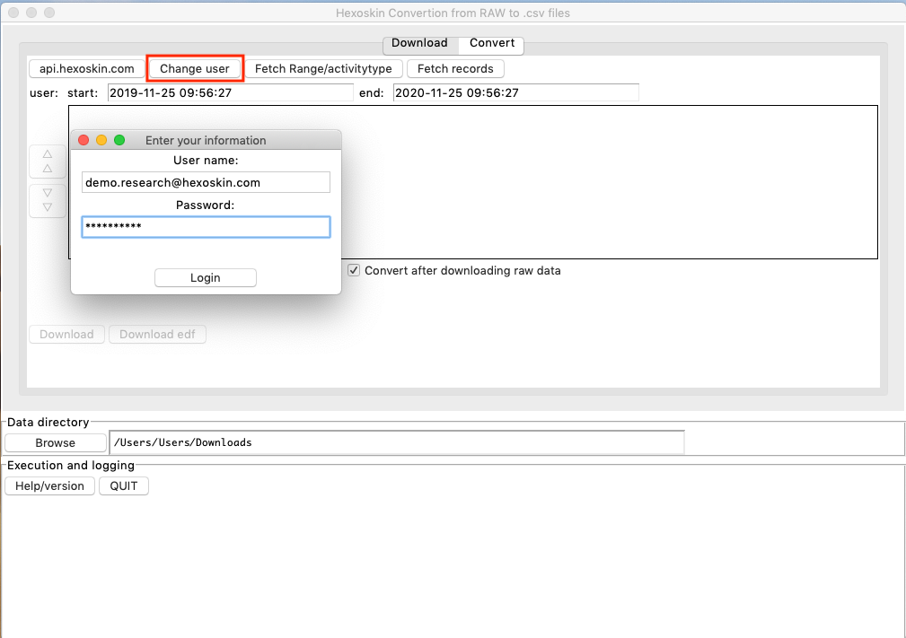Click the main window title text
This screenshot has height=638, width=906.
pos(453,13)
